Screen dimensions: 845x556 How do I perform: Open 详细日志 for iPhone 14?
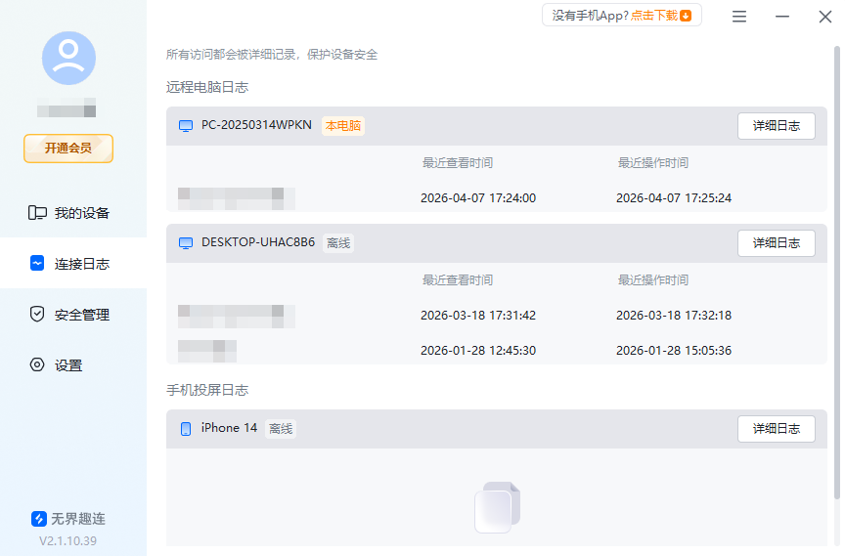776,429
